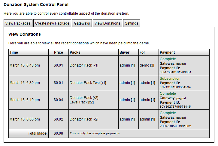Screen dimensions: 218x146
Task: Open the Gateways tab
Action: 82,23
